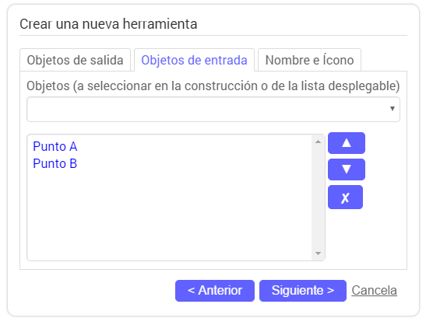The image size is (426, 325).
Task: Click the Objetos a seleccionar label text
Action: 213,86
